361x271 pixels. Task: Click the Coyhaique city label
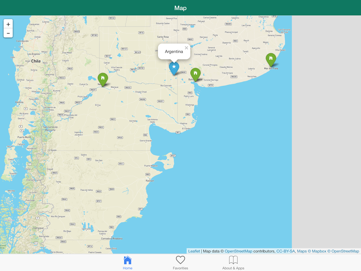pos(38,228)
